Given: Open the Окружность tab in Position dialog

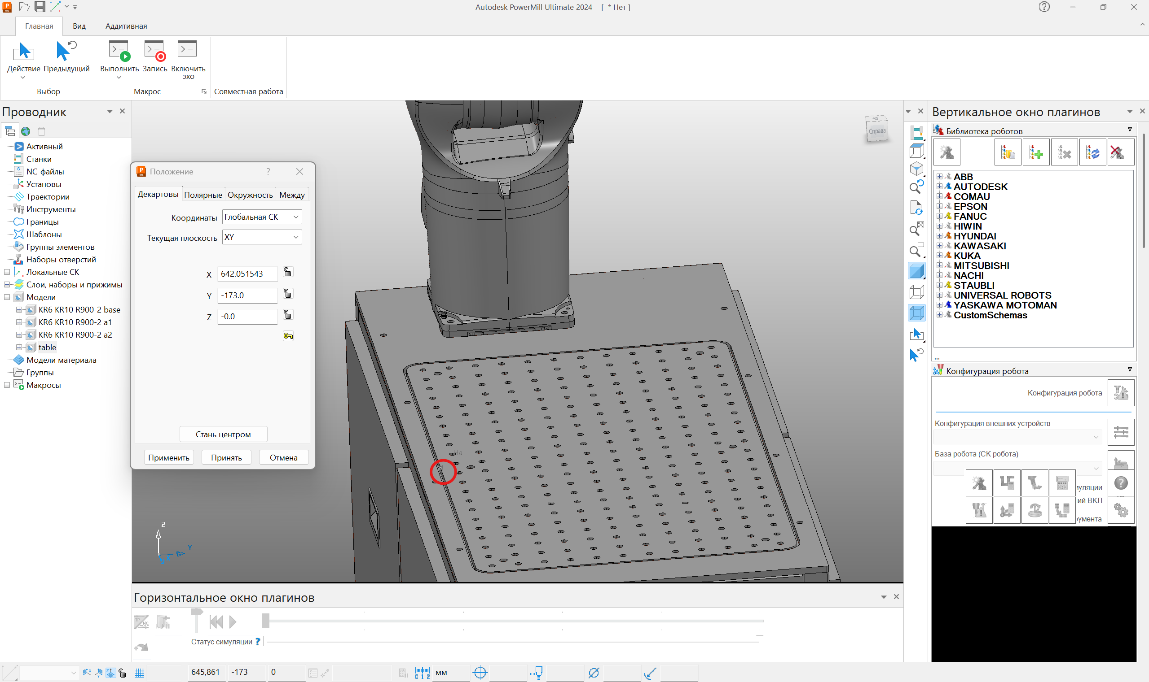Looking at the screenshot, I should (250, 195).
